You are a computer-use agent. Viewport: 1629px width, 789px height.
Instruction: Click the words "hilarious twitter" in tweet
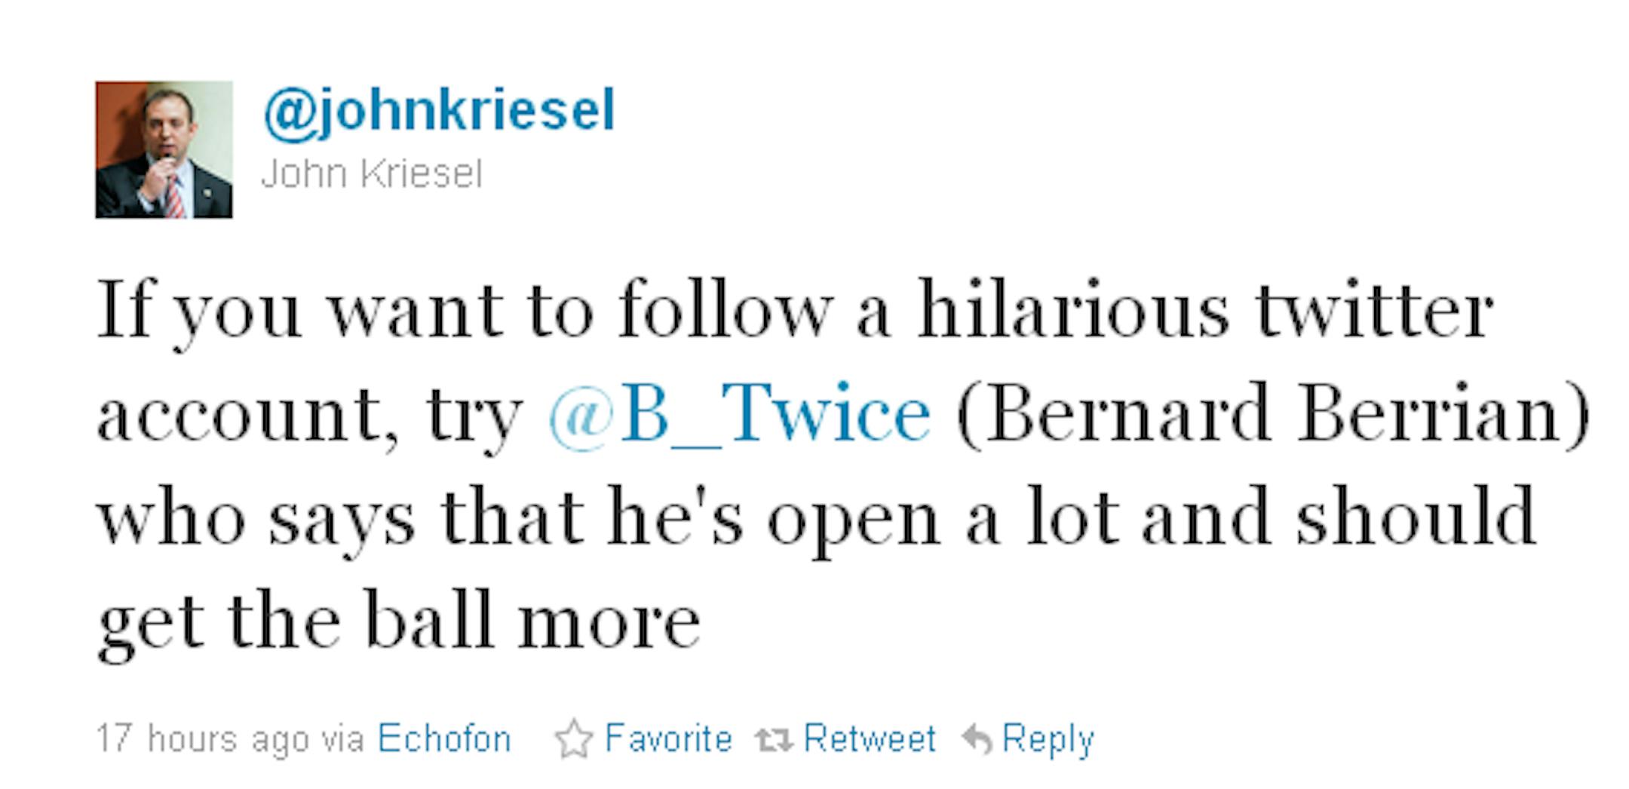[x=1204, y=310]
